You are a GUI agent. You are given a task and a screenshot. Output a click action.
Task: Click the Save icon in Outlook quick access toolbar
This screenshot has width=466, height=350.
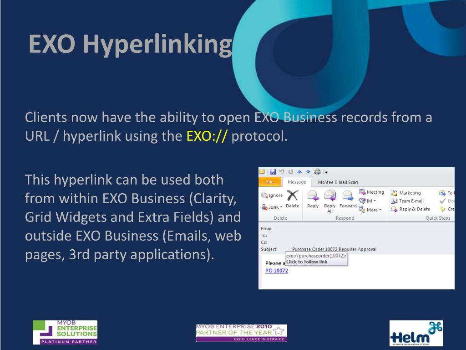(x=273, y=172)
